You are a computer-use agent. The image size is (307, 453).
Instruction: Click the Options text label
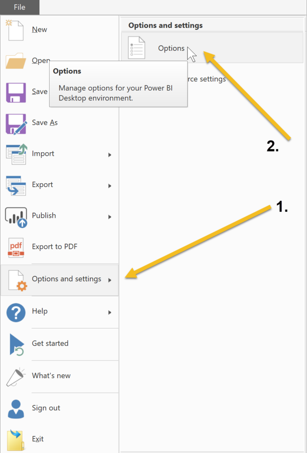171,48
